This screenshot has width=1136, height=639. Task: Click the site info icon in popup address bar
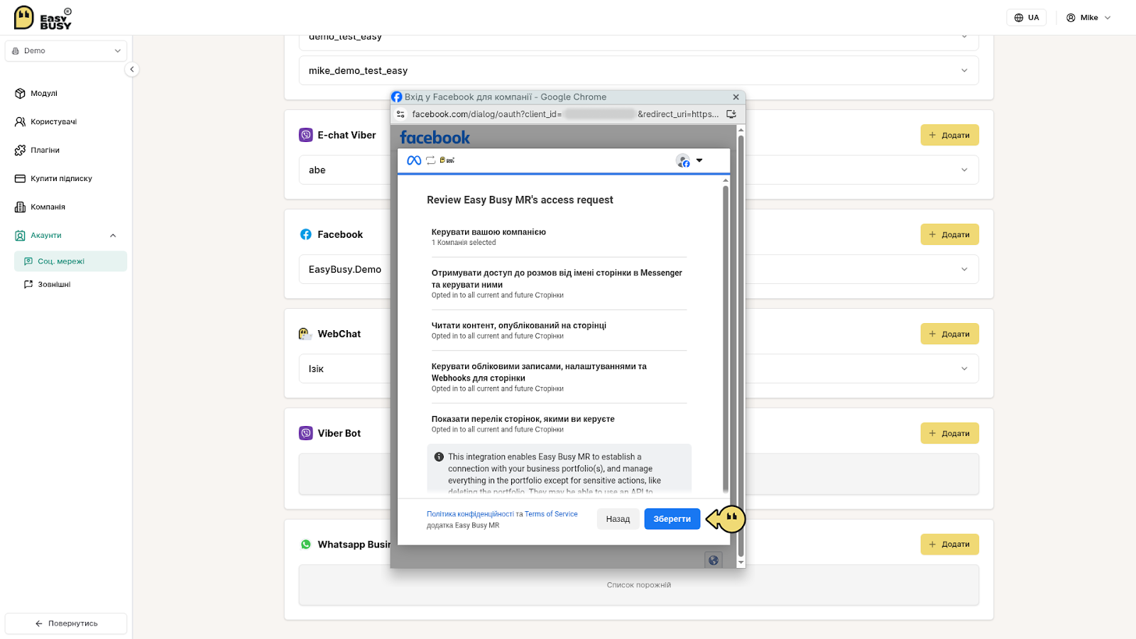[400, 114]
